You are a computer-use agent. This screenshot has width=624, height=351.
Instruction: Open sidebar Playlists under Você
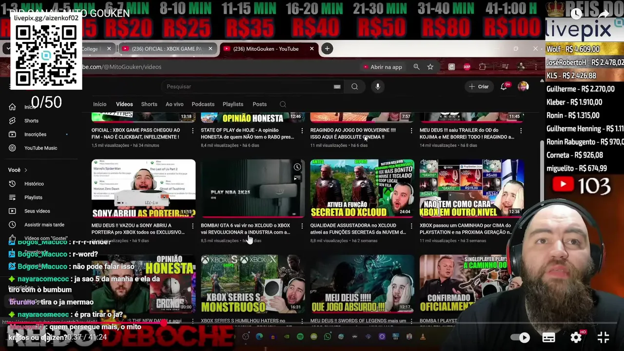[x=33, y=197]
